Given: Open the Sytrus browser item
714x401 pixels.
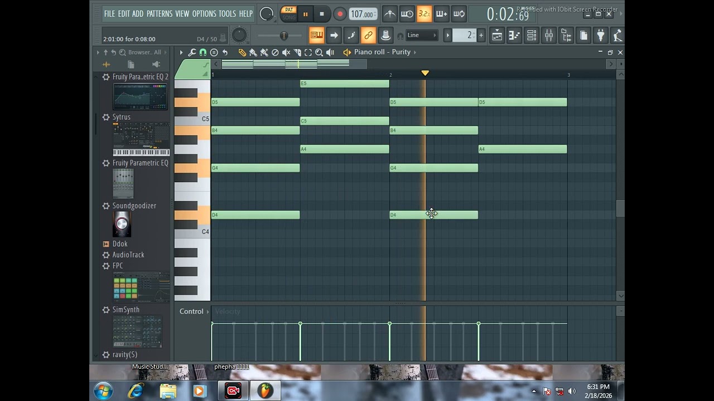Looking at the screenshot, I should coord(121,117).
